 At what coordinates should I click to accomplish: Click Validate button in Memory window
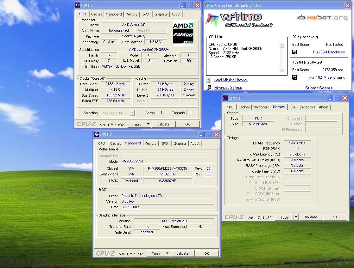[x=311, y=217]
